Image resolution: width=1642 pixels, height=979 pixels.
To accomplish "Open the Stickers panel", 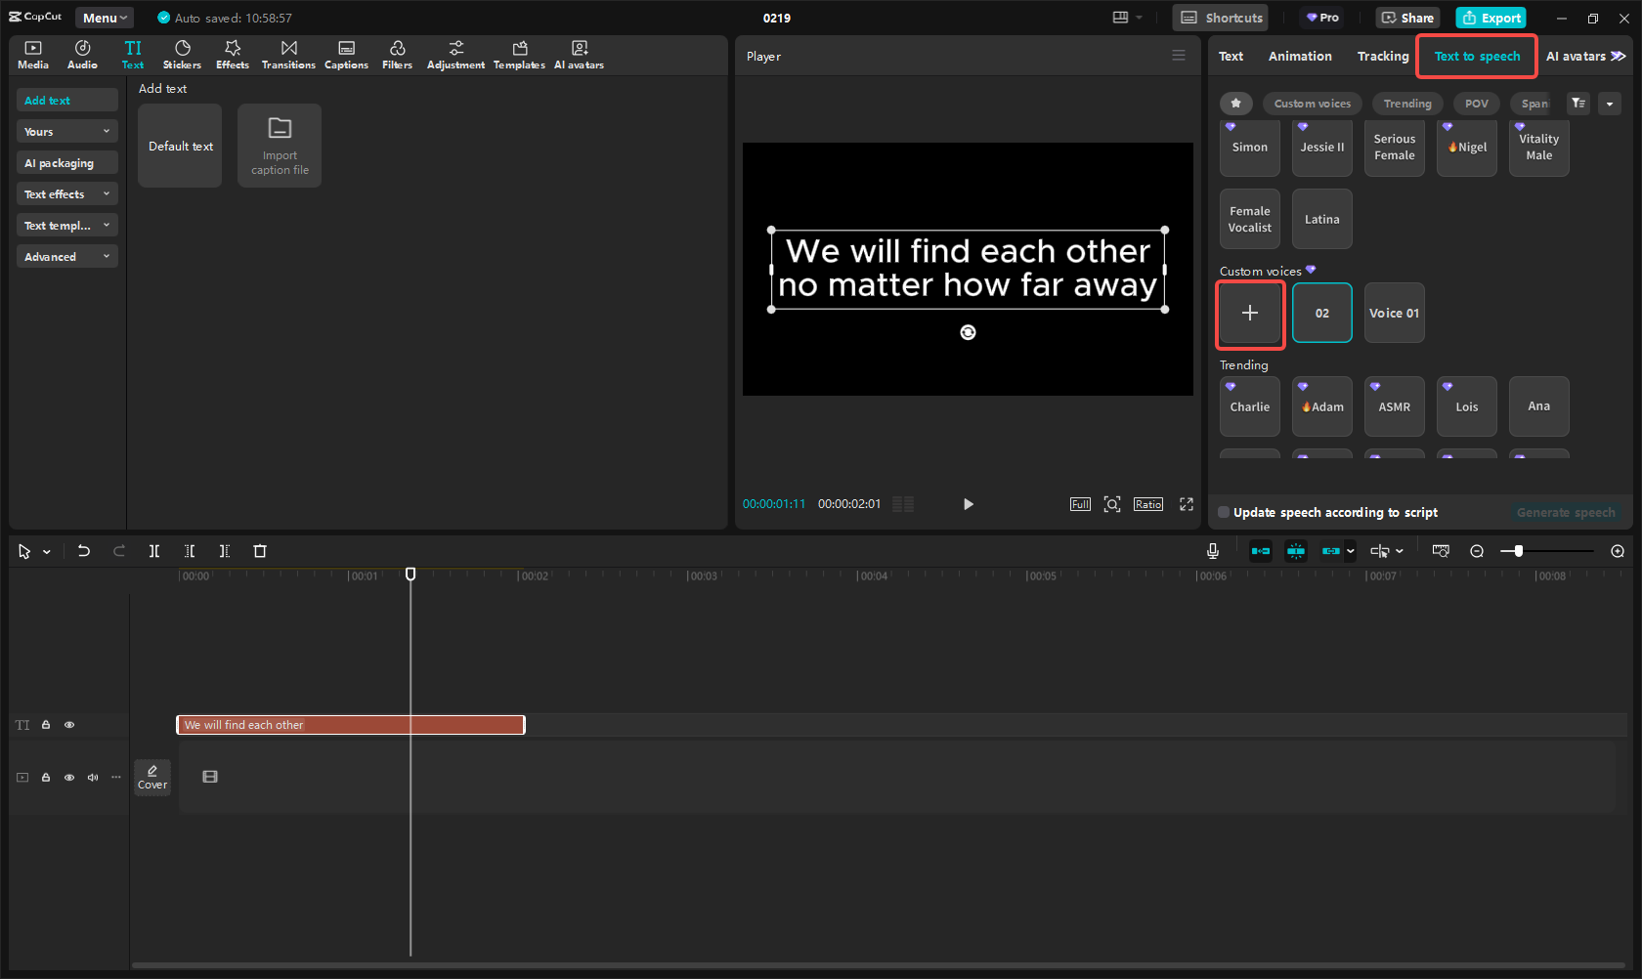I will [x=182, y=55].
